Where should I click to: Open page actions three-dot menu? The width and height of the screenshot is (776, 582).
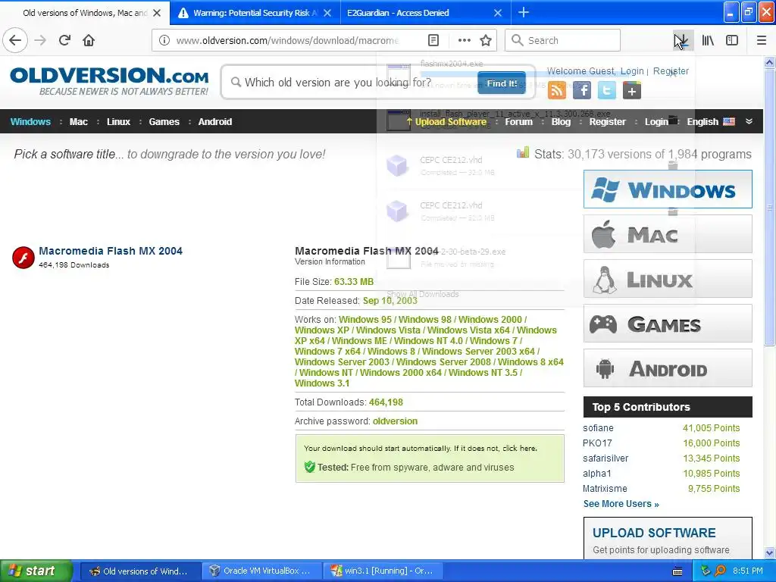tap(465, 40)
